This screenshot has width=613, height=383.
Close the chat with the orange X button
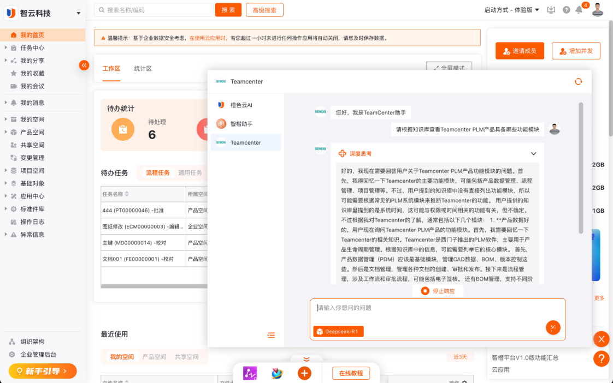click(x=602, y=339)
